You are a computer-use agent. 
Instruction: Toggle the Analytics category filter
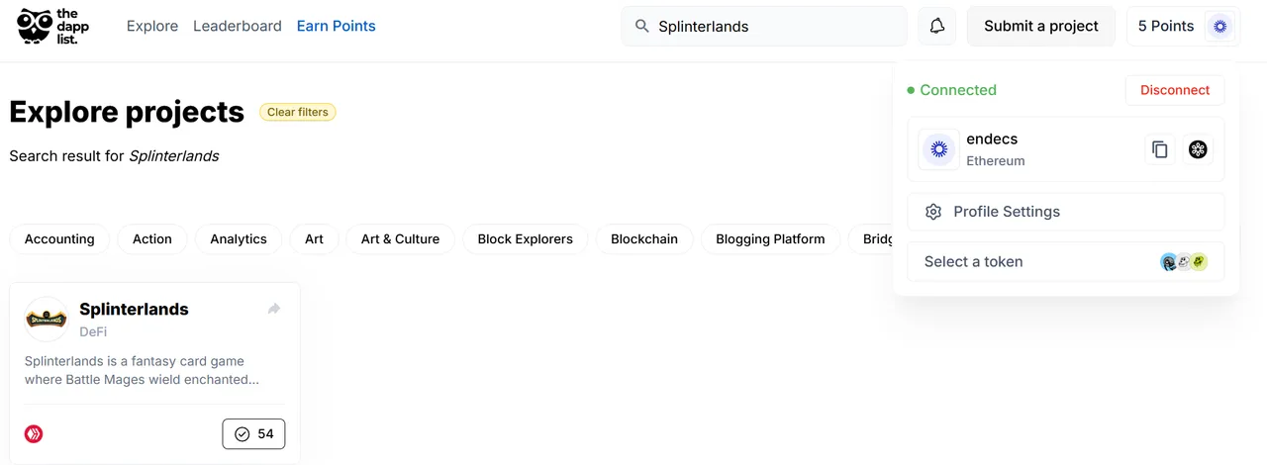tap(239, 239)
